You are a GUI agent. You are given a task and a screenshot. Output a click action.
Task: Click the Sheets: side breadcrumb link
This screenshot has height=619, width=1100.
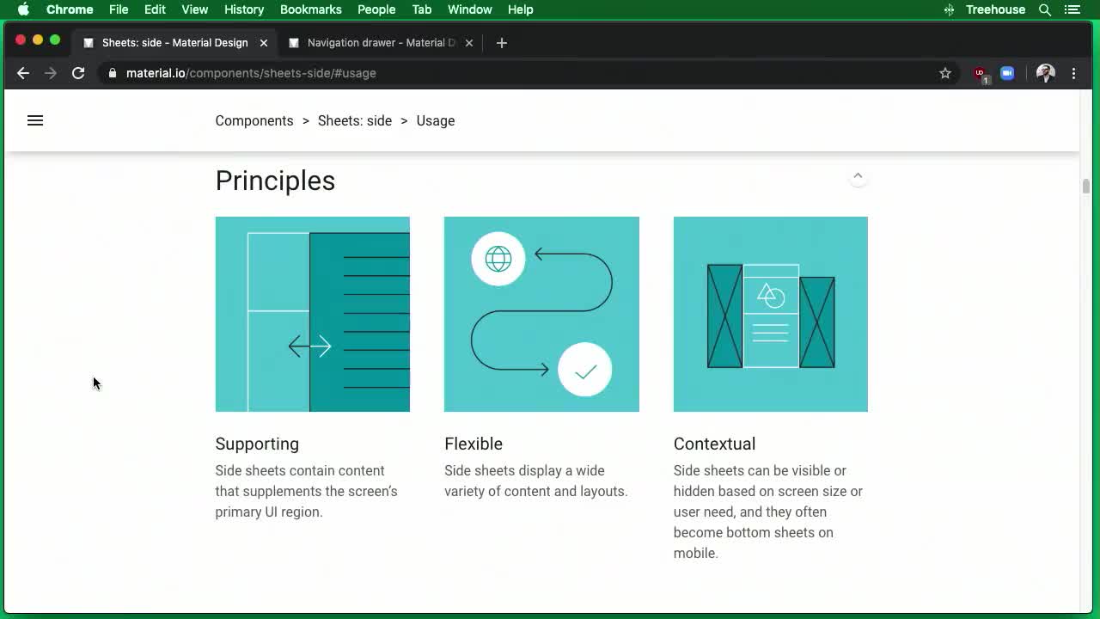pyautogui.click(x=355, y=120)
